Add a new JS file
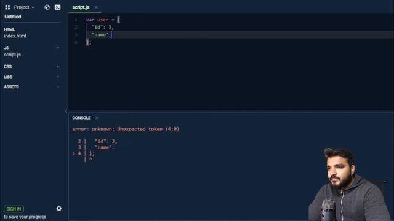 click(58, 48)
